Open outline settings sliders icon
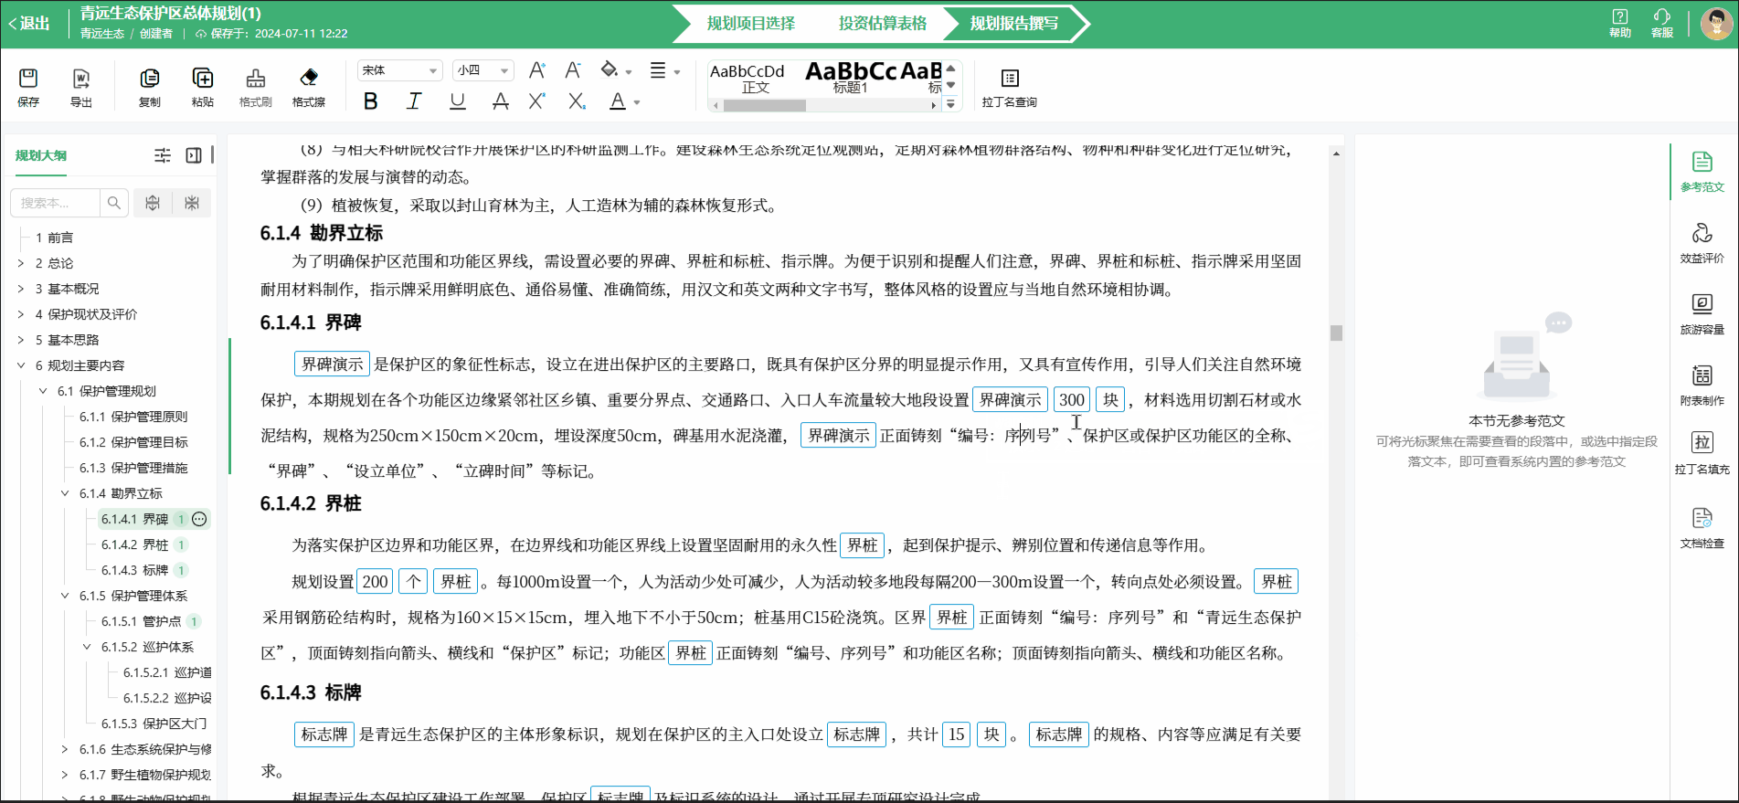 click(x=163, y=155)
